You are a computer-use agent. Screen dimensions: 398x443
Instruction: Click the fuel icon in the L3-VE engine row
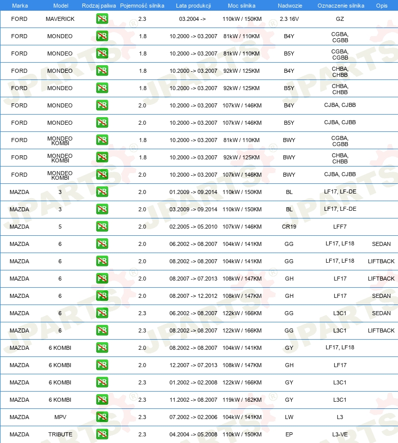click(x=102, y=434)
